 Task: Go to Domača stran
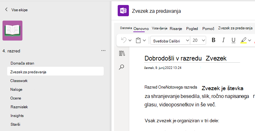[x=22, y=63]
